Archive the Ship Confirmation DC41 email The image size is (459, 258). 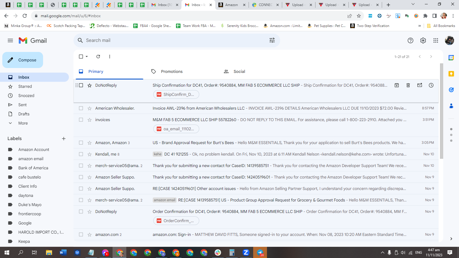click(397, 85)
